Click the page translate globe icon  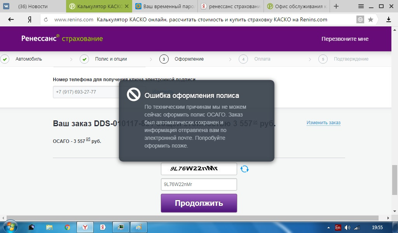tap(360, 19)
